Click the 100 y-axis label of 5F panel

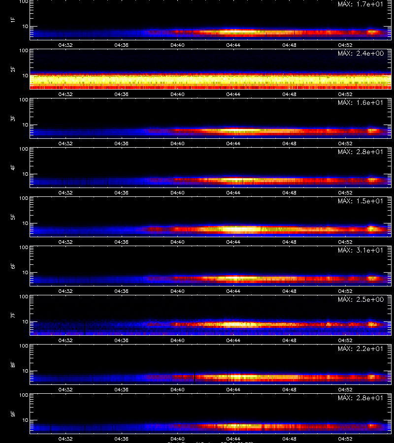[x=24, y=198]
